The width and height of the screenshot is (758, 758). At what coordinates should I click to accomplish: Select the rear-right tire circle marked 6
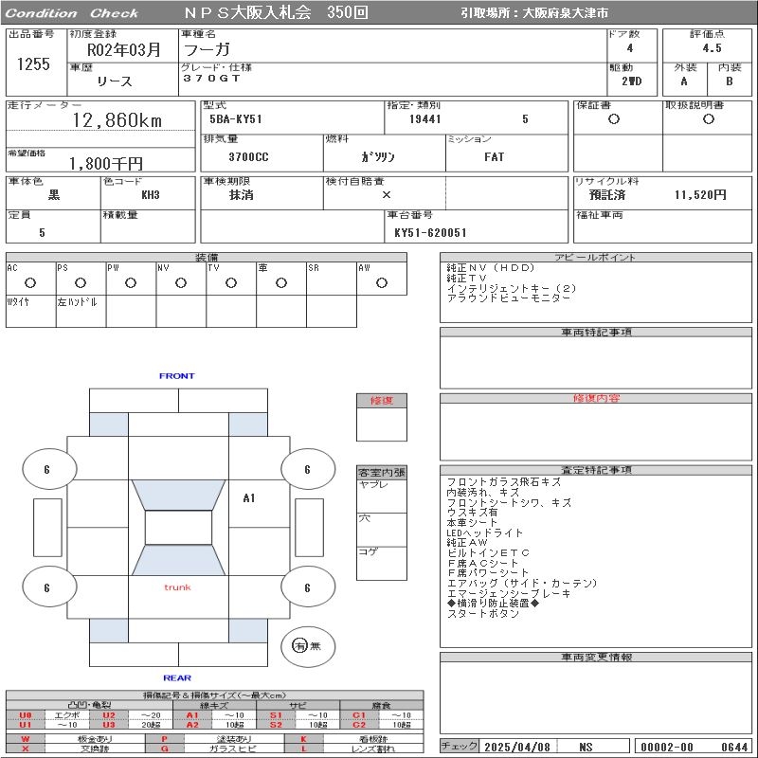(x=307, y=587)
